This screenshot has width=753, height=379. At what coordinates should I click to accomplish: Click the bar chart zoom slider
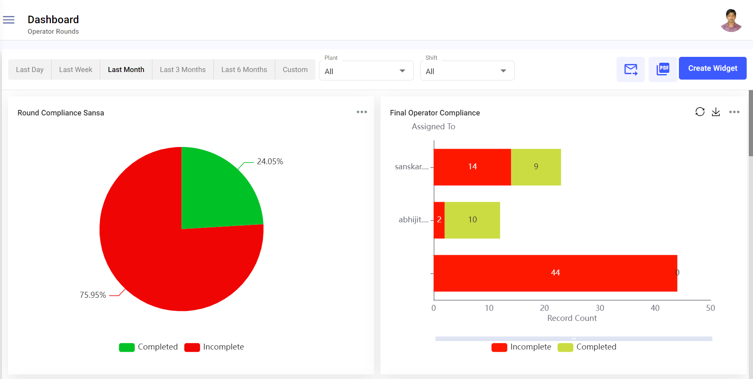coord(573,339)
